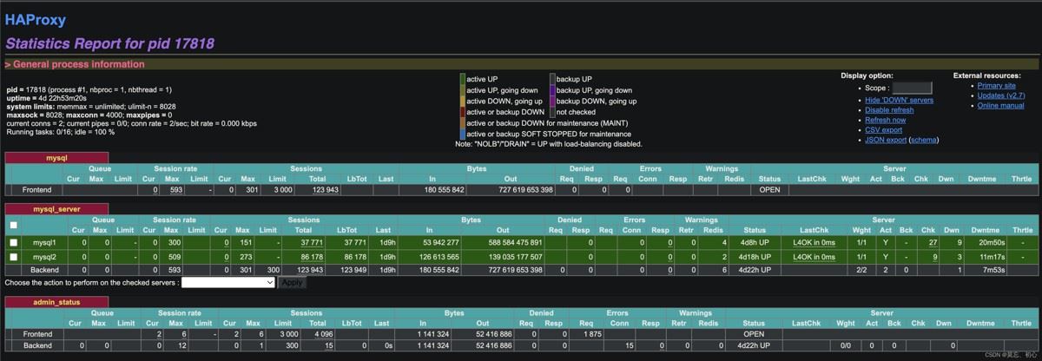Image resolution: width=1042 pixels, height=361 pixels.
Task: Click the green 'active UP' legend swatch
Action: (x=463, y=79)
